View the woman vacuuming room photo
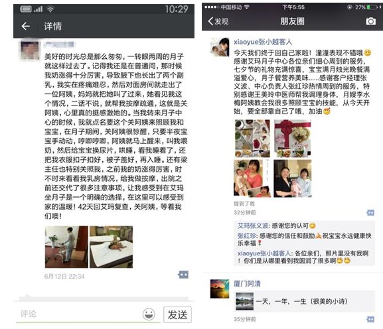The width and height of the screenshot is (383, 329). click(x=66, y=247)
